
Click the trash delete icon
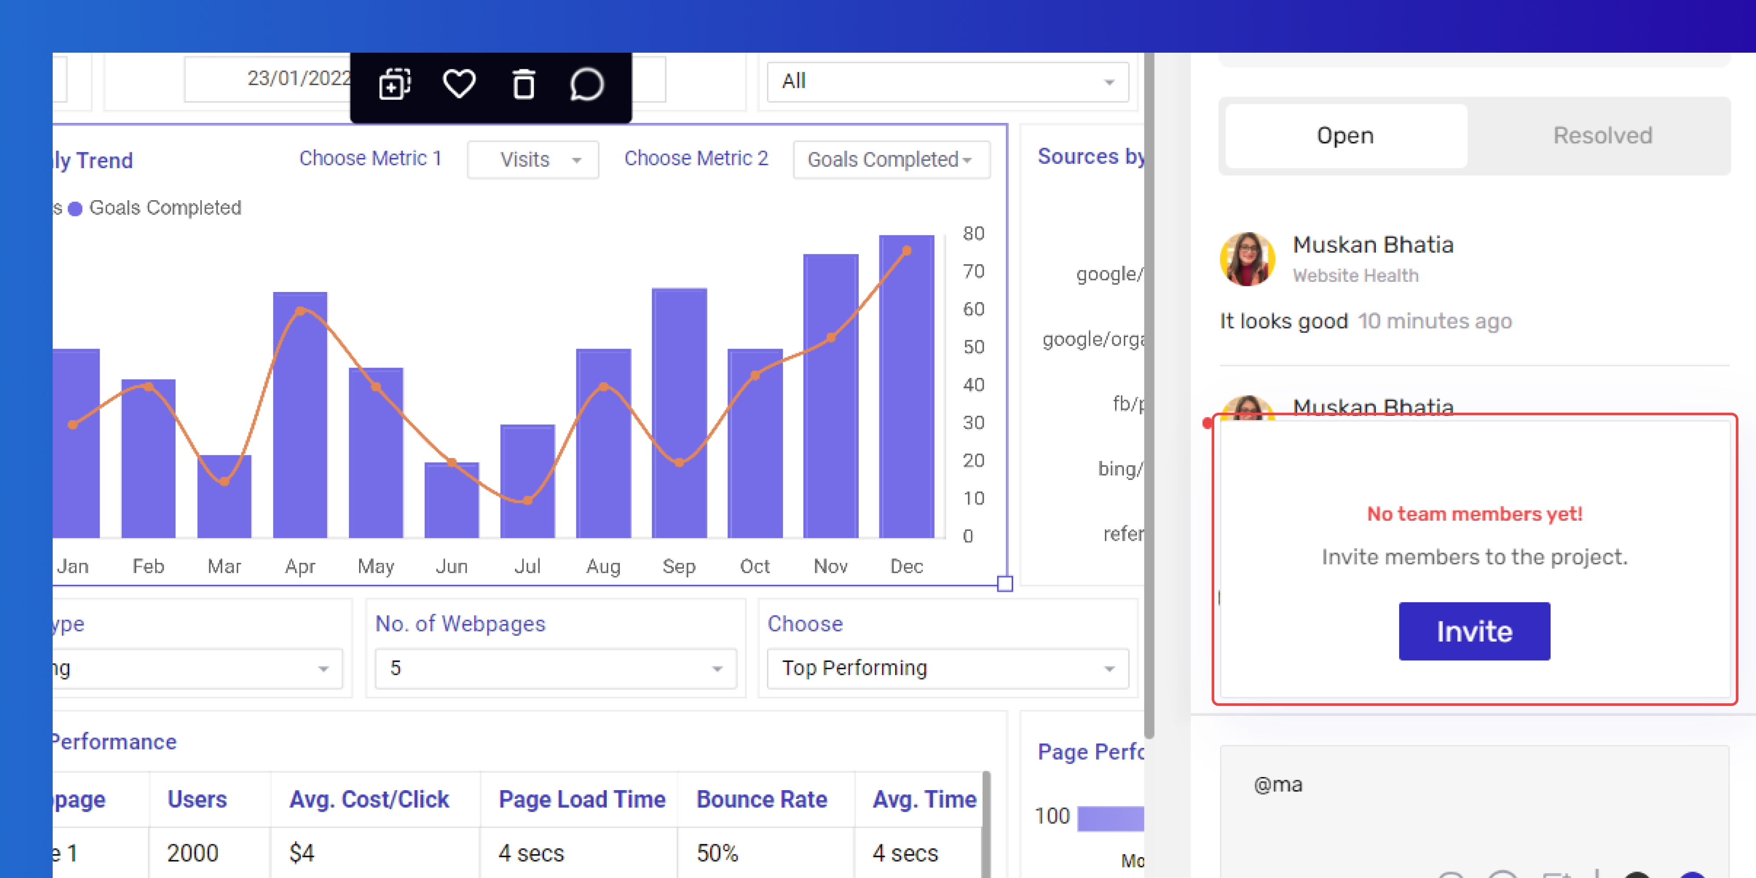click(524, 85)
